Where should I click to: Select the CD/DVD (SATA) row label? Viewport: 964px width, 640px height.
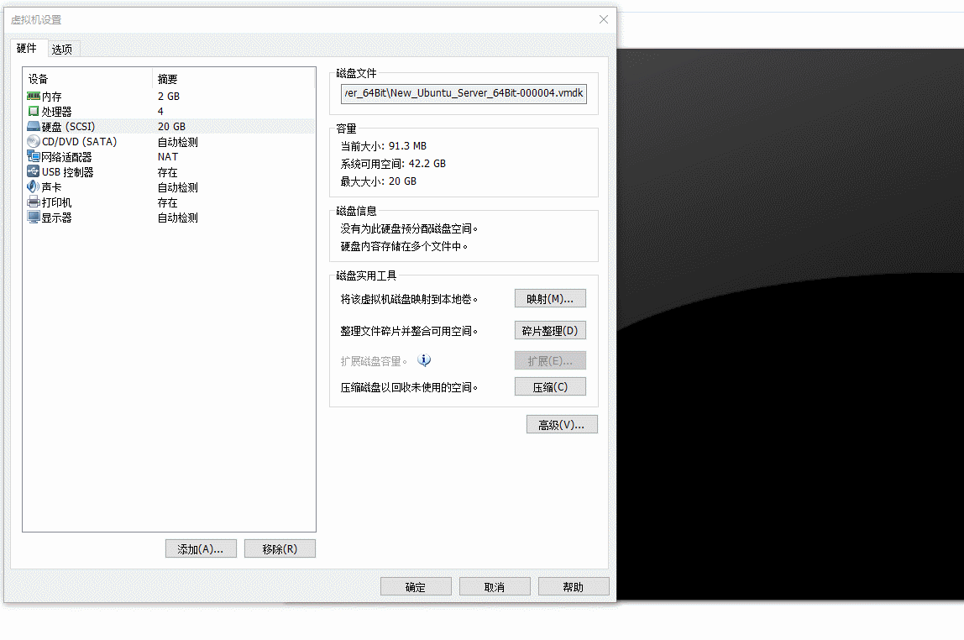click(x=79, y=141)
